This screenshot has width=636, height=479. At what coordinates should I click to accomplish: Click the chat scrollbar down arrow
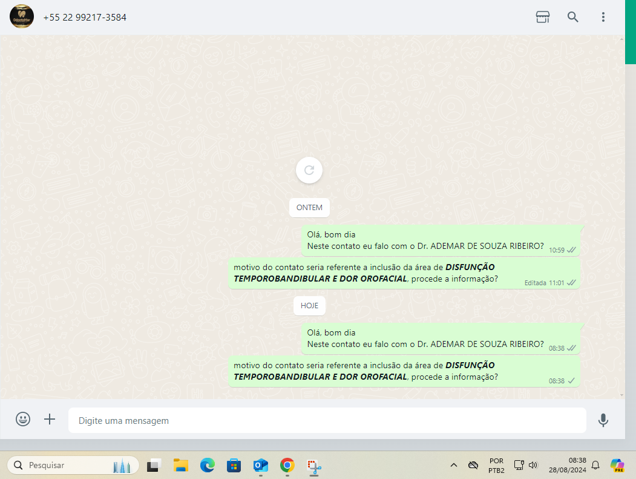tap(622, 395)
